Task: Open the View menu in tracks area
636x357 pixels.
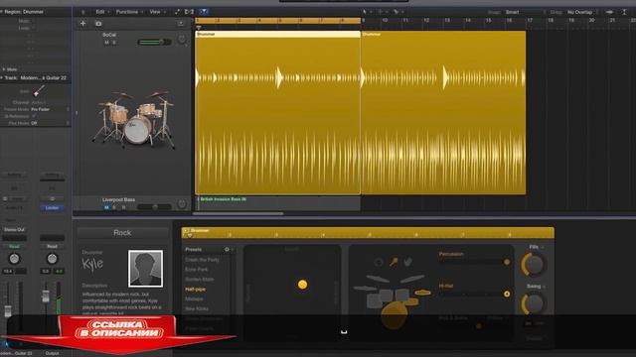Action: point(157,12)
